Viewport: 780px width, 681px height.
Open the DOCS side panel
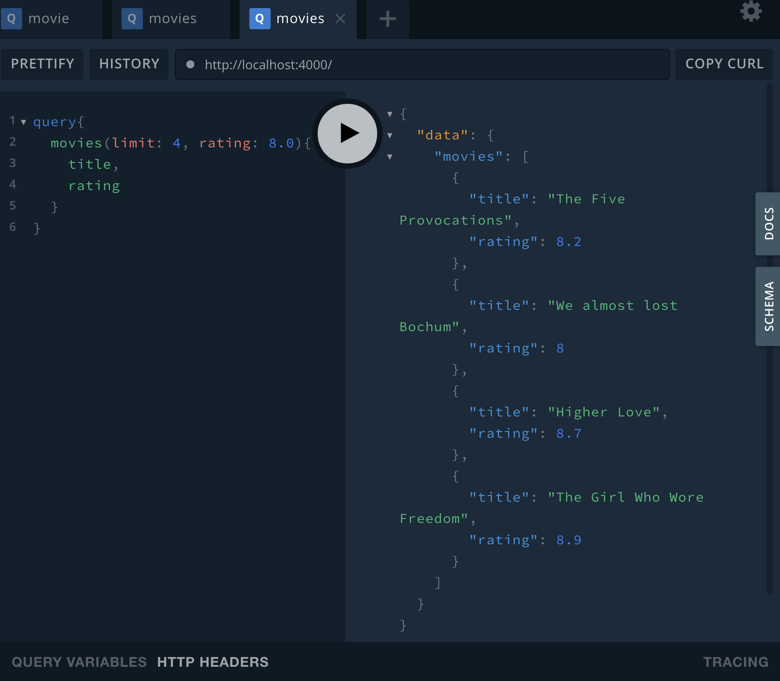768,224
